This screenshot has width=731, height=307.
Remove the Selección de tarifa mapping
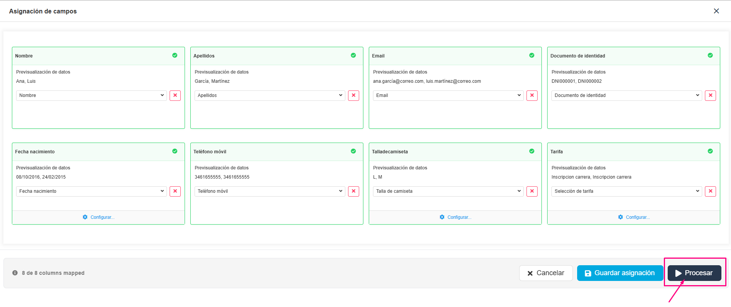tap(710, 191)
